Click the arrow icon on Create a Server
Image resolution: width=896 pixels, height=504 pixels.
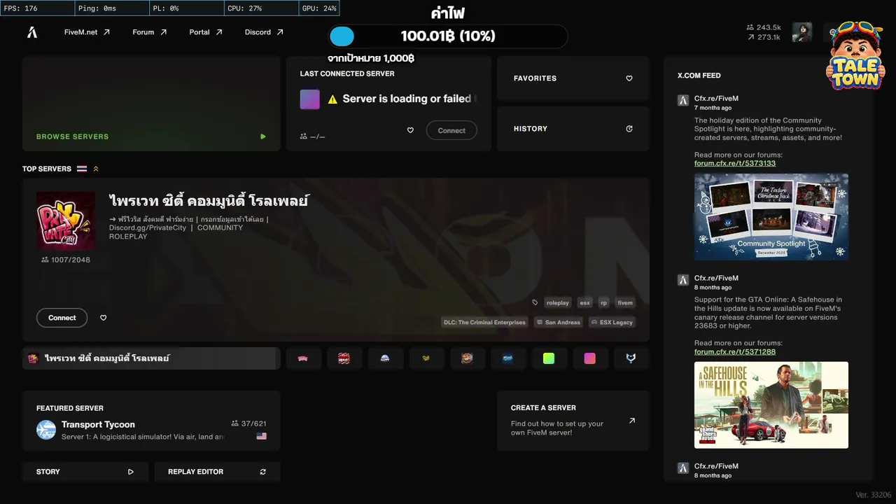(x=632, y=421)
